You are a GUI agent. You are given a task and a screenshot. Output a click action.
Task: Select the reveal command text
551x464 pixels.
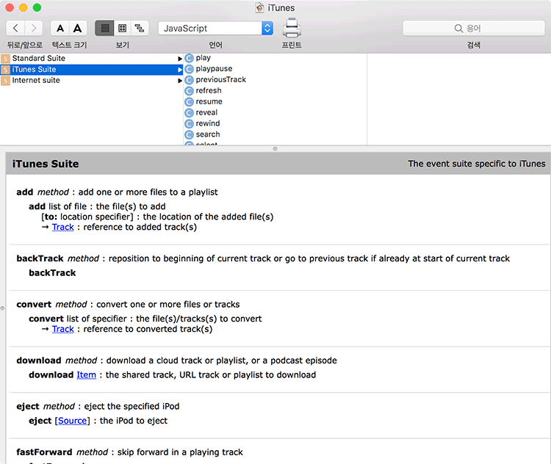pos(206,112)
